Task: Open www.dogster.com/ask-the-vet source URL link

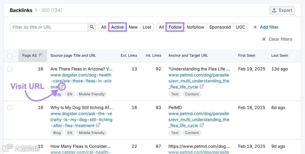Action: coord(81,120)
